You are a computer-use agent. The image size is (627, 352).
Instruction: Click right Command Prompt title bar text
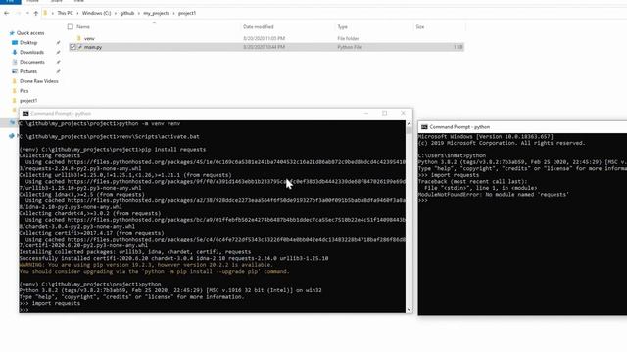(x=459, y=127)
